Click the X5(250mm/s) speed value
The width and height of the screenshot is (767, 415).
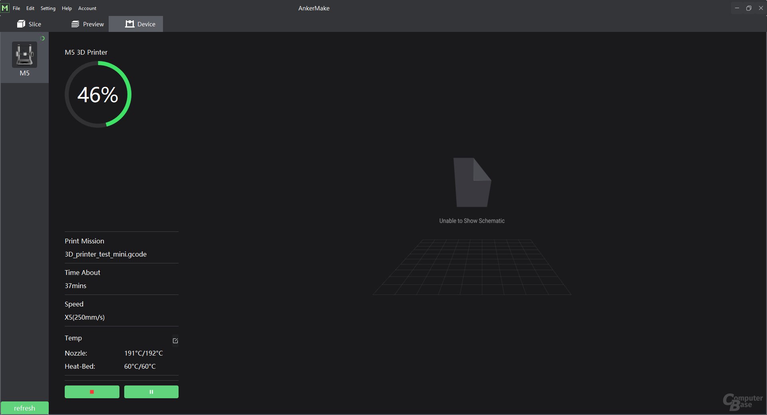(x=85, y=317)
